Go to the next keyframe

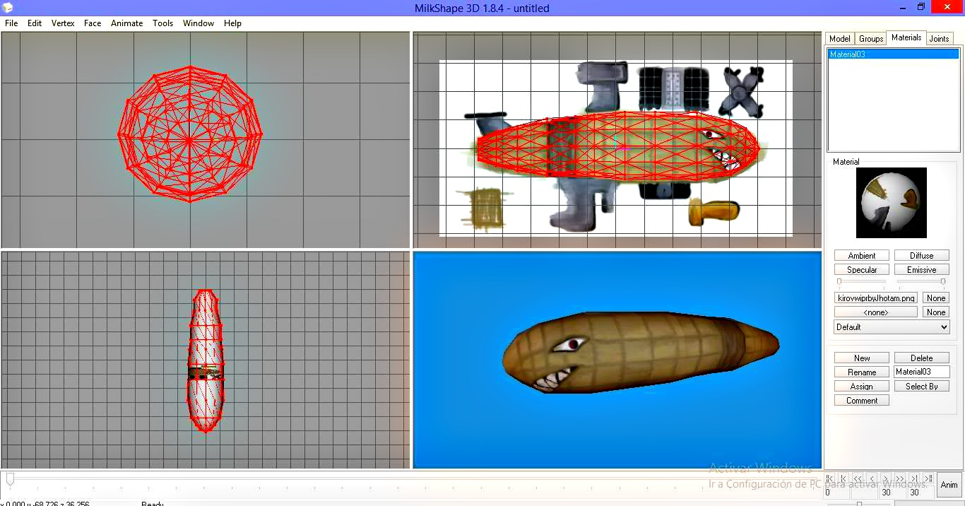tap(914, 478)
